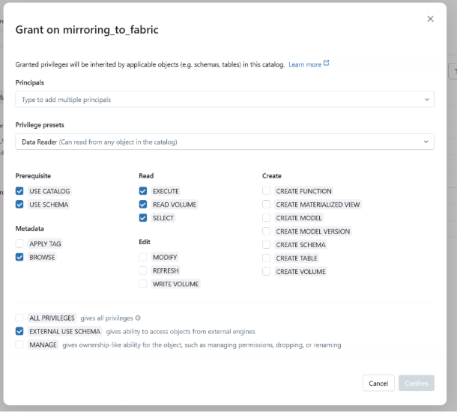Tick the CREATE MODEL VERSION checkbox
This screenshot has width=457, height=412.
(x=267, y=231)
